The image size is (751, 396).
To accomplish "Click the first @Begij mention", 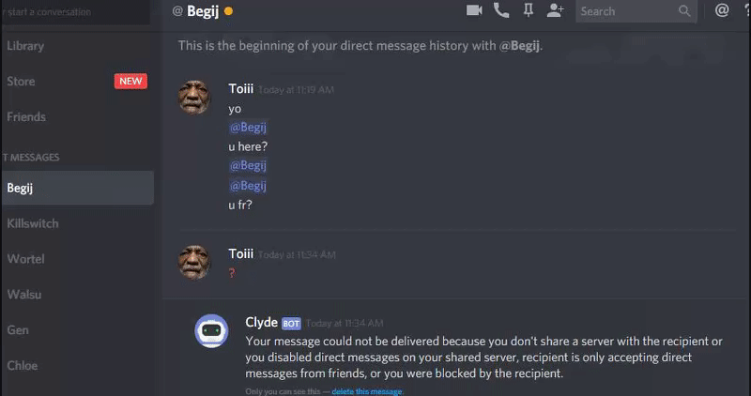I will click(x=248, y=128).
